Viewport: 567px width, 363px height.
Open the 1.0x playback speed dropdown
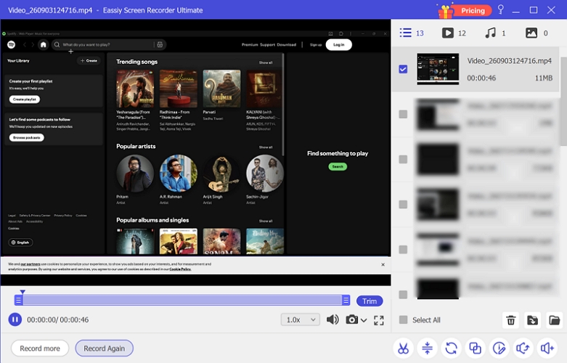click(301, 319)
